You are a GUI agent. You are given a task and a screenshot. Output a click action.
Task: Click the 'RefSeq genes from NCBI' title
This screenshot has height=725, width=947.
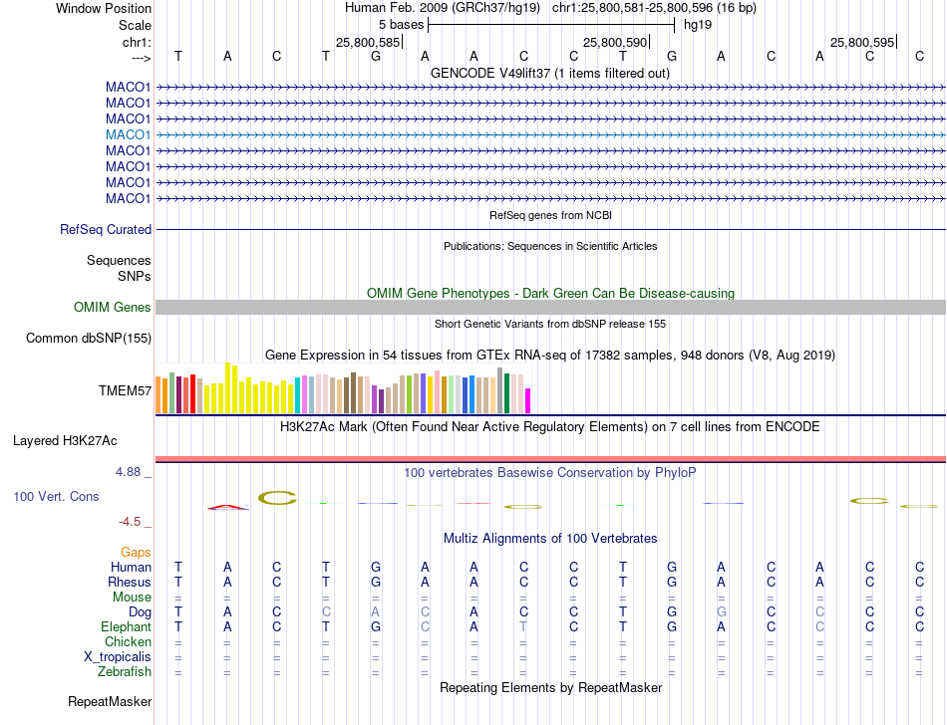point(550,215)
